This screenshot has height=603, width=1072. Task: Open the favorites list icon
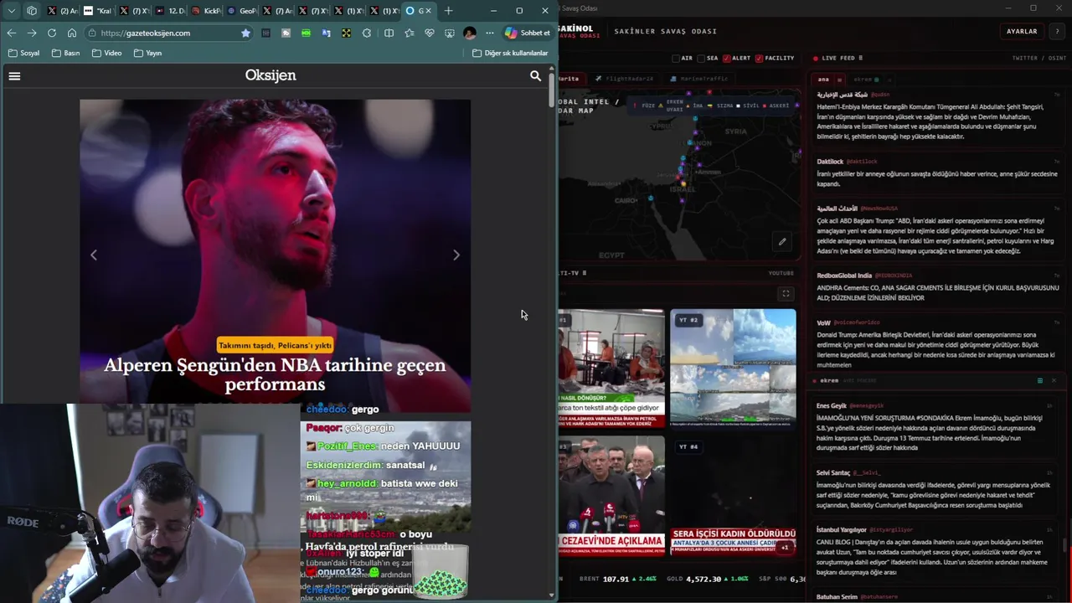(409, 33)
